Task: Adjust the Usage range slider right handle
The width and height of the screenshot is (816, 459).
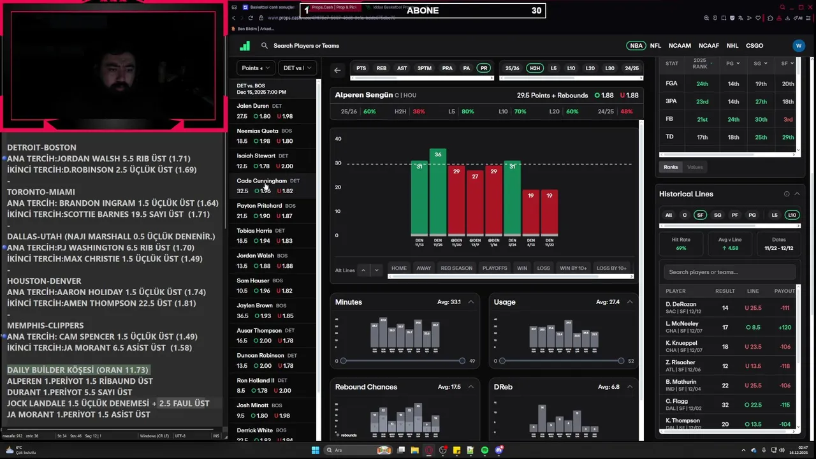Action: [621, 361]
